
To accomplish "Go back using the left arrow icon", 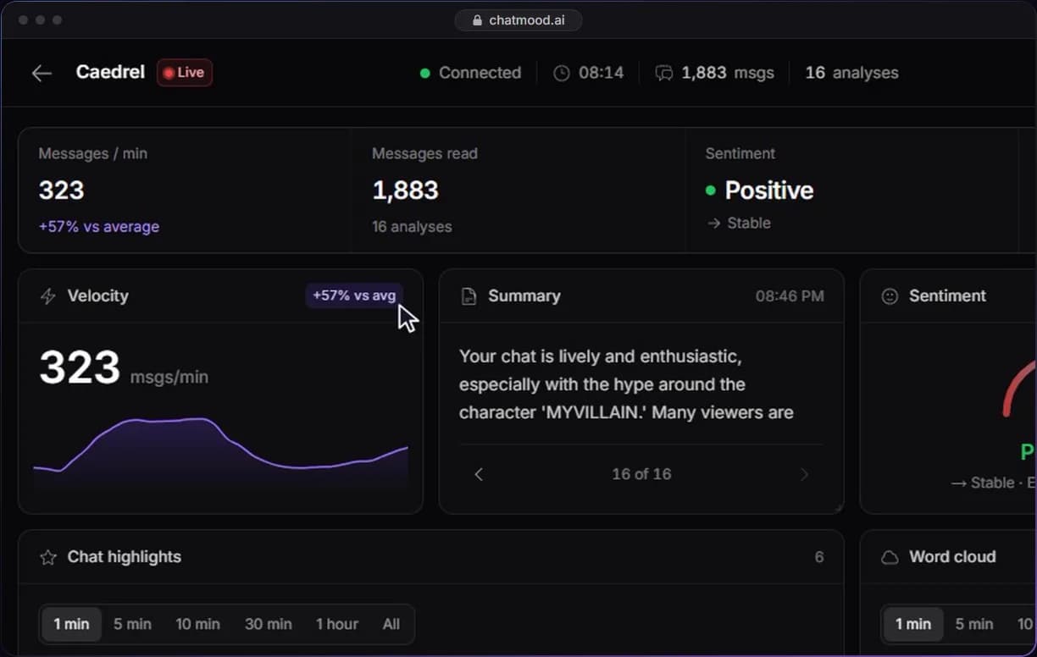I will (x=42, y=74).
